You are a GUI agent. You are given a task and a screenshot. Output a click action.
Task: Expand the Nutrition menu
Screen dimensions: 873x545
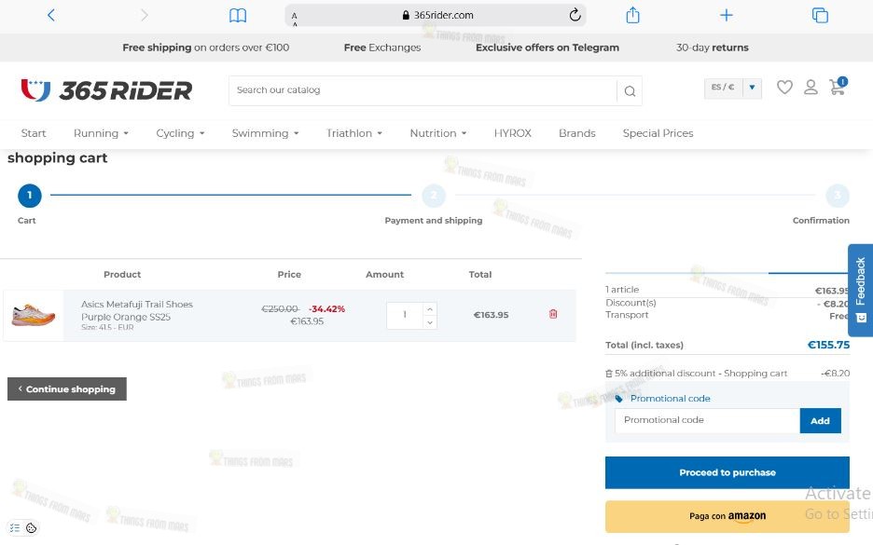coord(438,133)
